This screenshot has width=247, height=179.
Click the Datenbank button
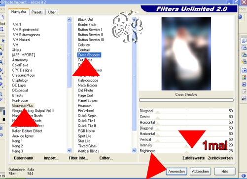[x=24, y=158]
